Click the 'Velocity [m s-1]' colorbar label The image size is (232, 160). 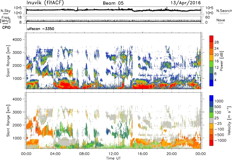click(229, 120)
